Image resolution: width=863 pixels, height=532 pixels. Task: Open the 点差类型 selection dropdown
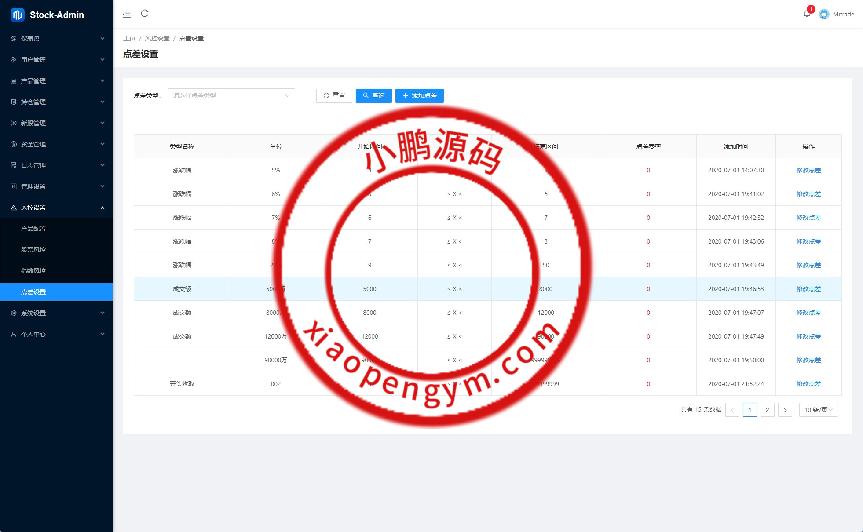231,95
